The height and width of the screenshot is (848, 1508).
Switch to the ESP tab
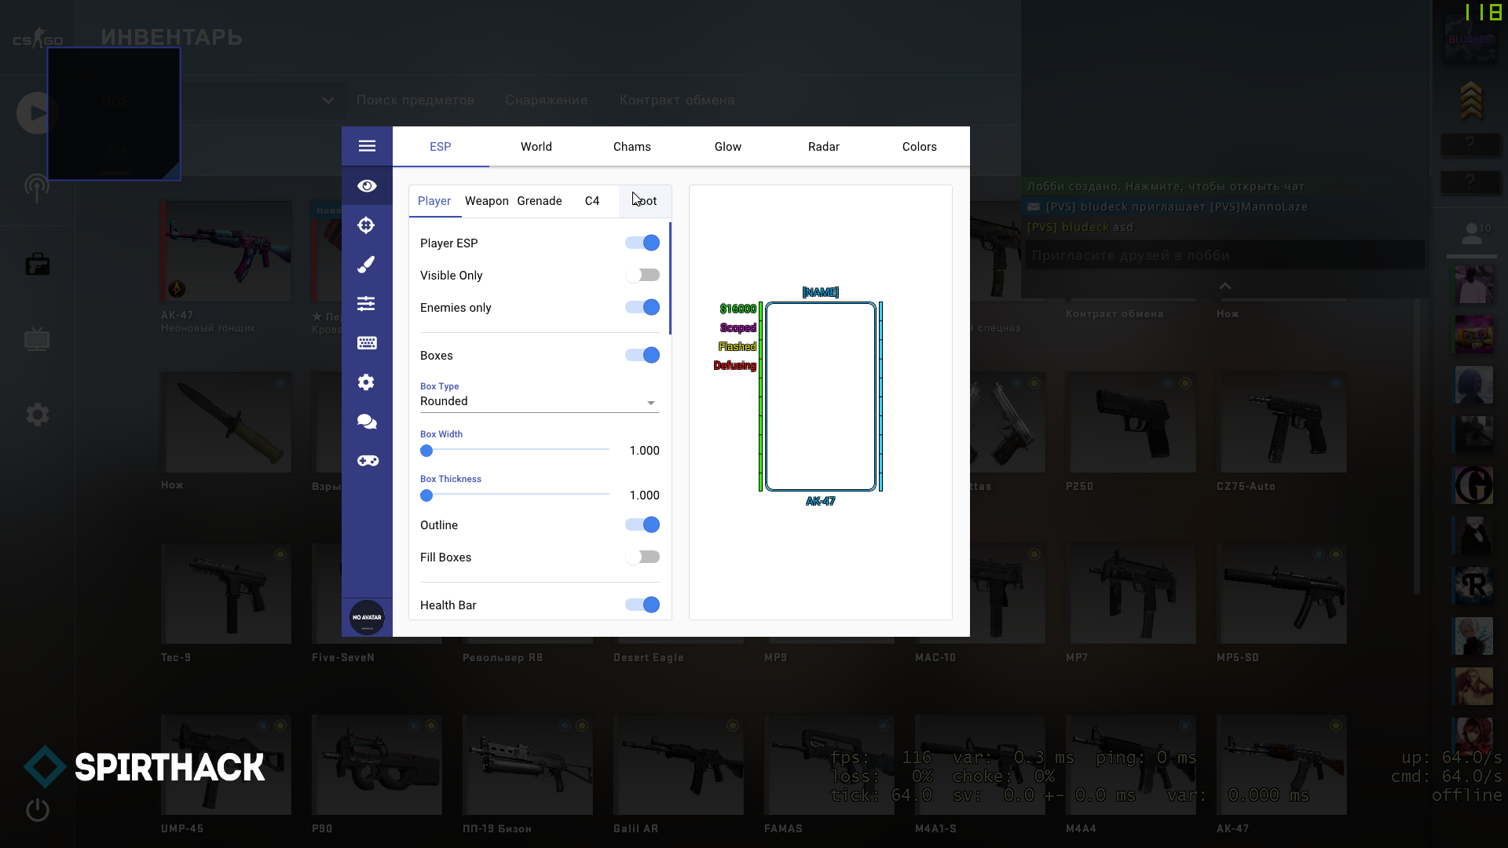coord(441,147)
